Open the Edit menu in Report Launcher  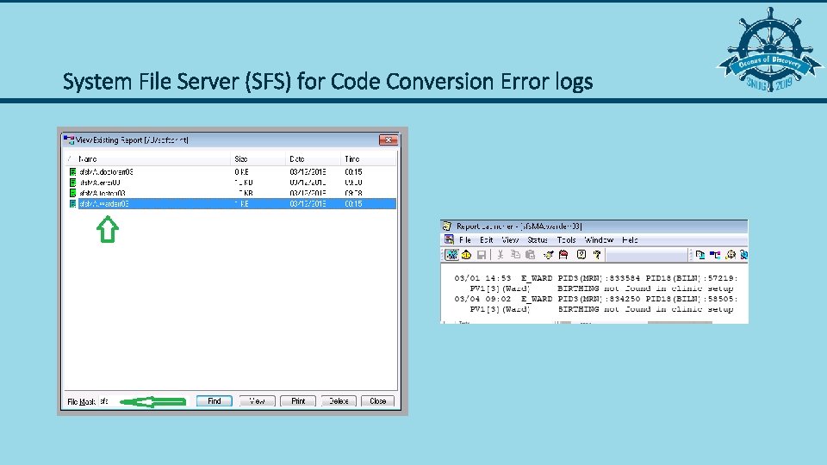486,240
